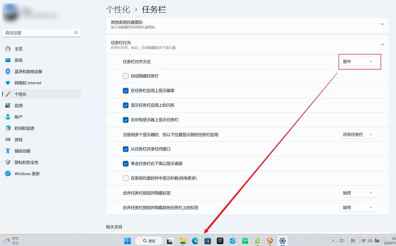Open the 居中 taskbar alignment dropdown
The width and height of the screenshot is (396, 246).
point(358,61)
